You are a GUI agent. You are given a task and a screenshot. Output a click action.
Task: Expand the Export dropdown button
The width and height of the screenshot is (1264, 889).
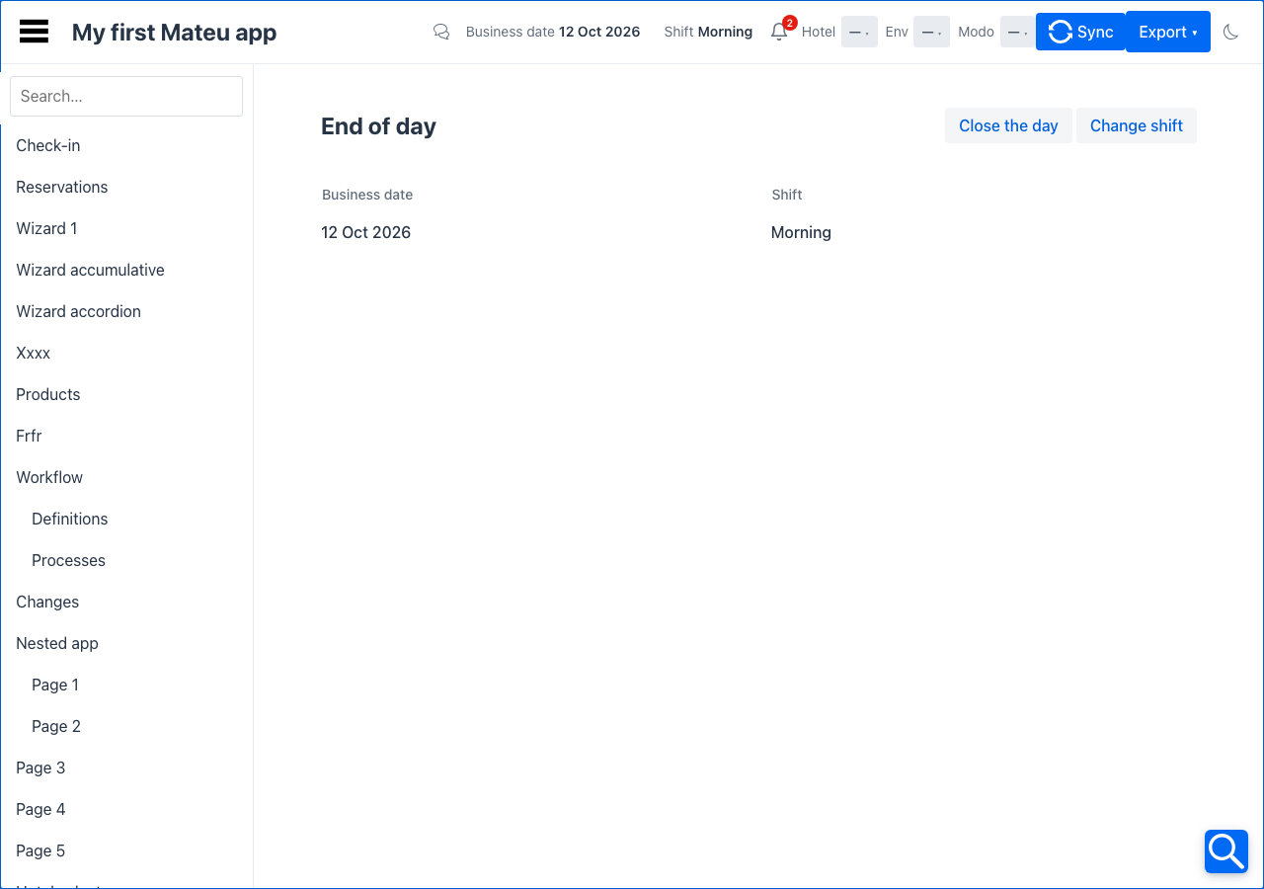1168,32
